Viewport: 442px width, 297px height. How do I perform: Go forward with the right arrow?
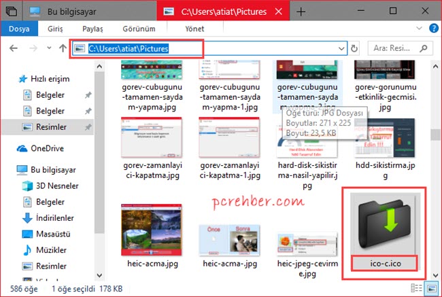(33, 48)
